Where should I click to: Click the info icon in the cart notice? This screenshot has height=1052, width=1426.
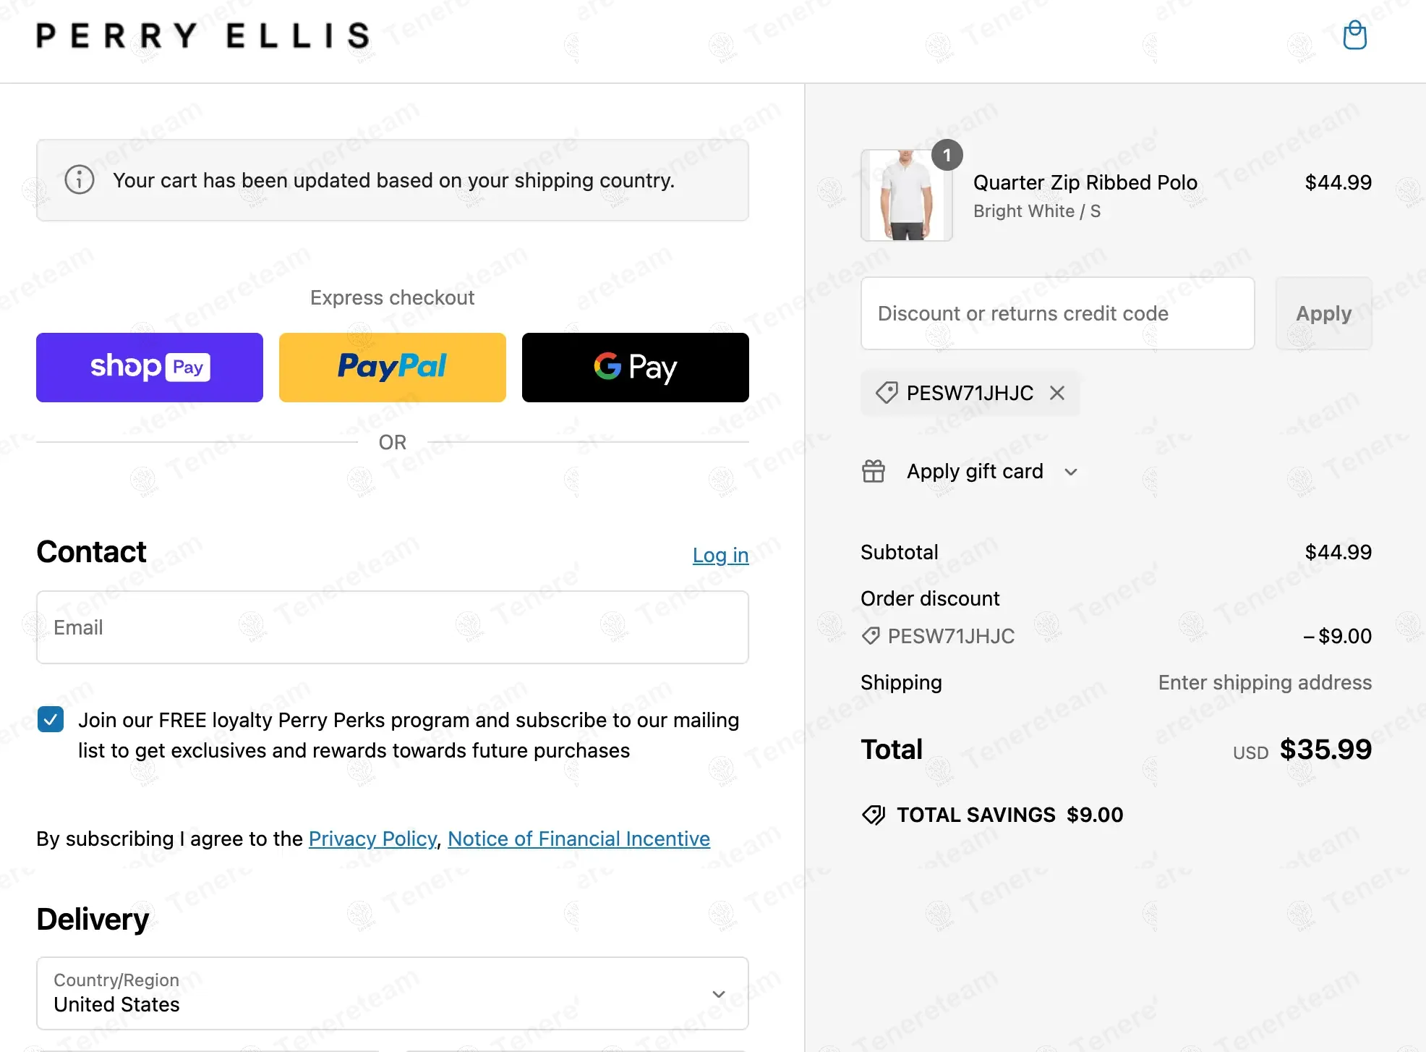(80, 179)
